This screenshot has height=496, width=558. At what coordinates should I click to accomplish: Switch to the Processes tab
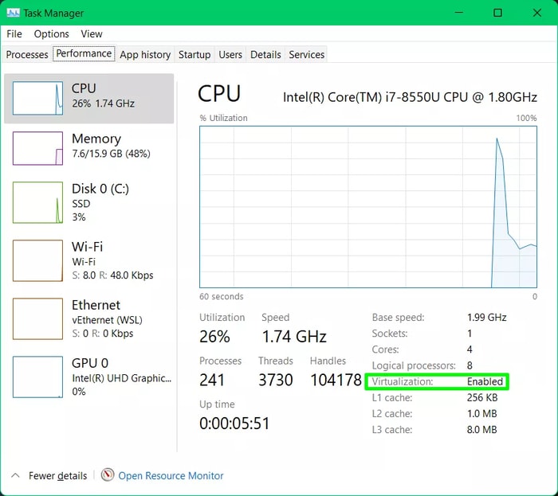tap(27, 55)
